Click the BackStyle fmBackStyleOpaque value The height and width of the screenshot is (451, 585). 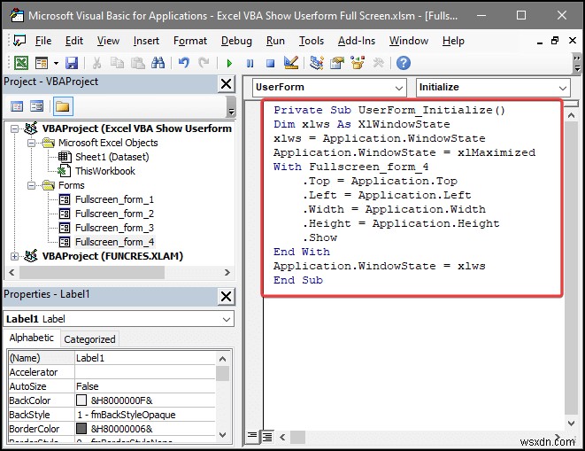[x=145, y=415]
